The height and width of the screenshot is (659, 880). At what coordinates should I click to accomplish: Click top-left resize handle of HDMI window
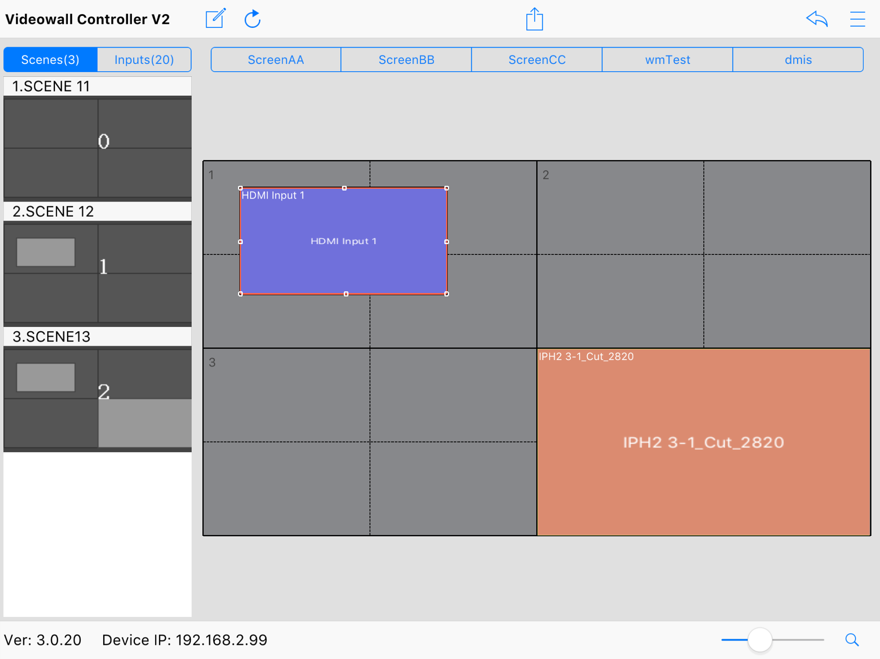(240, 188)
